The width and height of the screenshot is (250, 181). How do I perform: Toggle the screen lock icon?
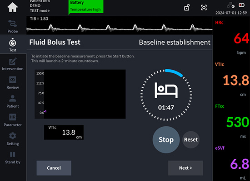tap(187, 7)
